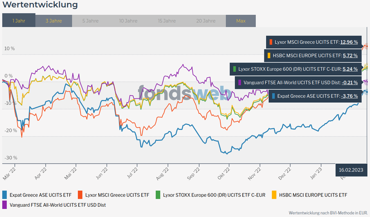Choose the 10 Jahre period tab
The height and width of the screenshot is (217, 370).
point(129,21)
